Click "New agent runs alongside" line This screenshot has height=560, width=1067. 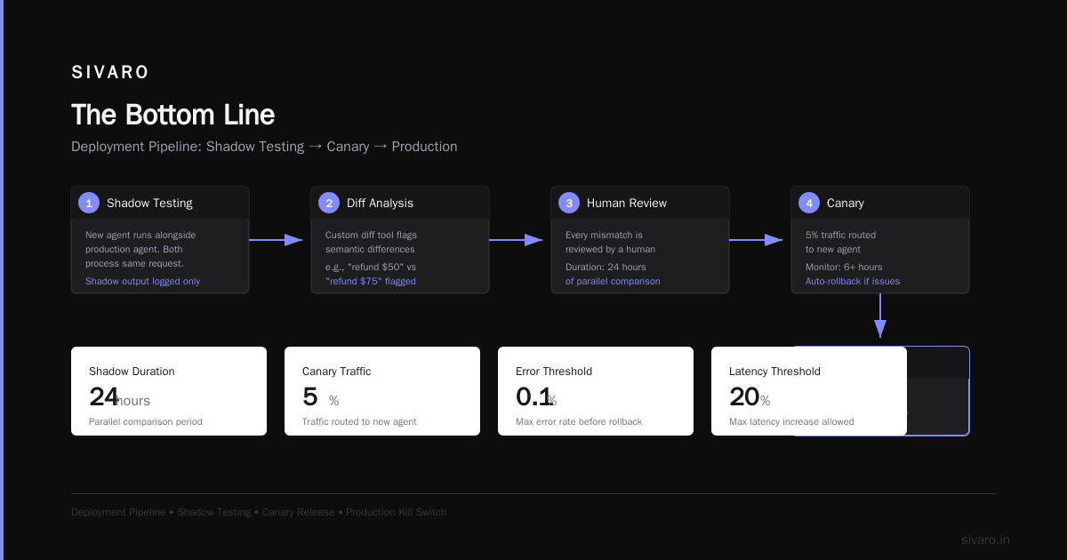(x=140, y=235)
